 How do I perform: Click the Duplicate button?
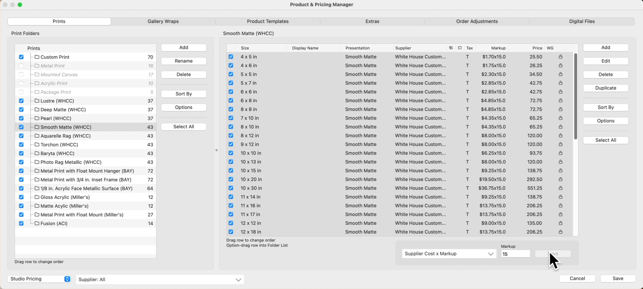[x=605, y=88]
